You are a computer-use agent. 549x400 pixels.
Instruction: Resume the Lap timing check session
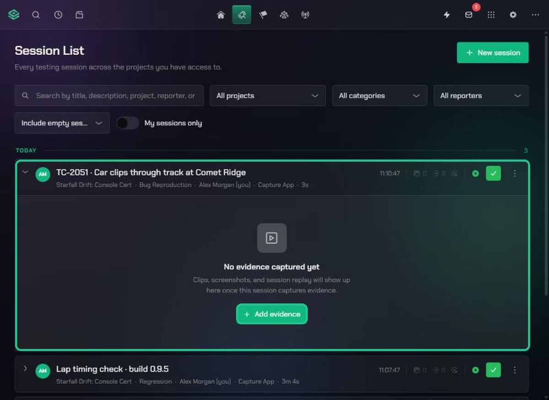coord(475,370)
